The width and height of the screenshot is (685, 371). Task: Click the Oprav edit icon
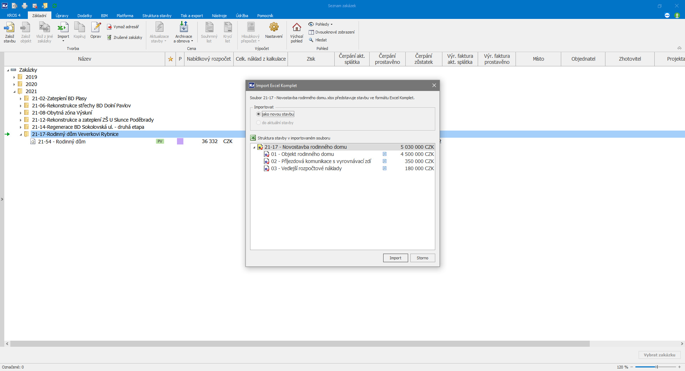(96, 28)
